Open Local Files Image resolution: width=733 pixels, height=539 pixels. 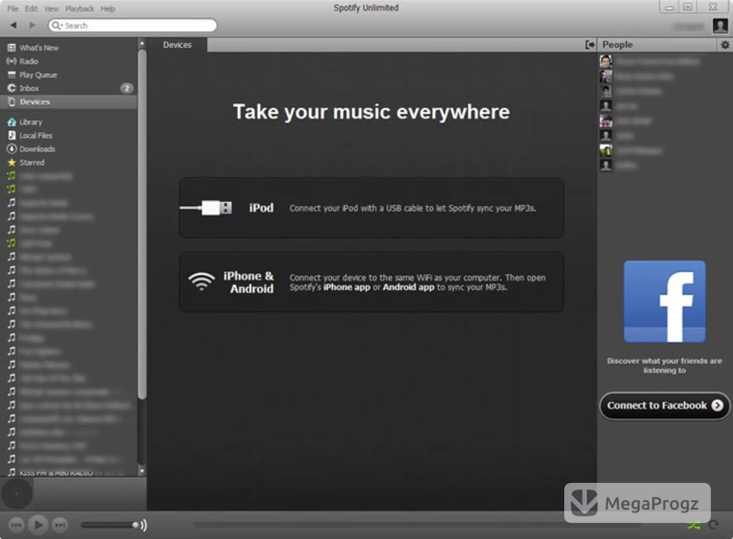pos(36,136)
